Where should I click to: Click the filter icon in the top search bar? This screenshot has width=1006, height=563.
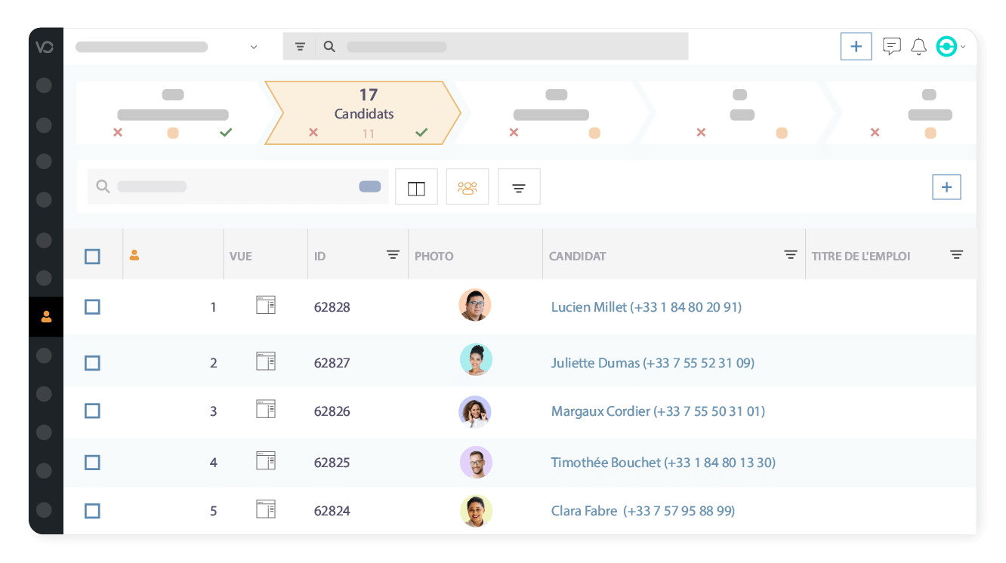click(x=300, y=46)
